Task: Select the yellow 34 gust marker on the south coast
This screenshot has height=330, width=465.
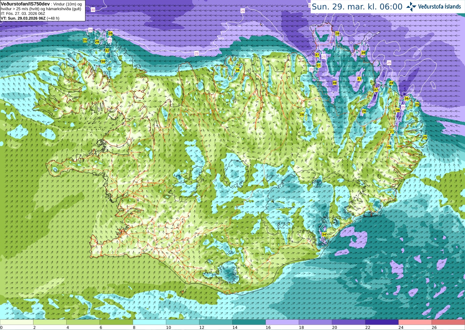Action: [x=324, y=234]
